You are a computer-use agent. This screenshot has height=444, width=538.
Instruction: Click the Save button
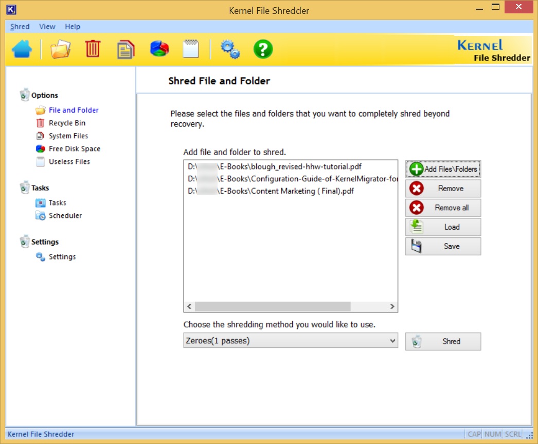443,246
